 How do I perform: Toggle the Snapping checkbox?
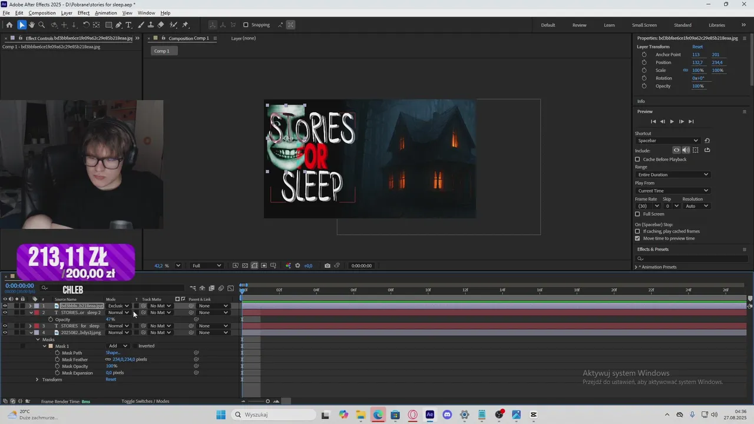pos(246,25)
